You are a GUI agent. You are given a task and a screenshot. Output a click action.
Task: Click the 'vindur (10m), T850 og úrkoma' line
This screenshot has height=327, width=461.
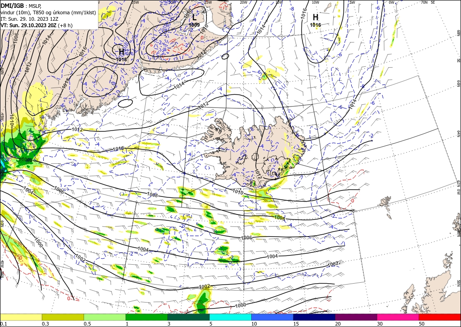click(48, 12)
